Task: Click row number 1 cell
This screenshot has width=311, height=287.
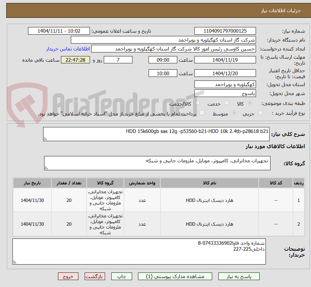Action: pos(299,200)
